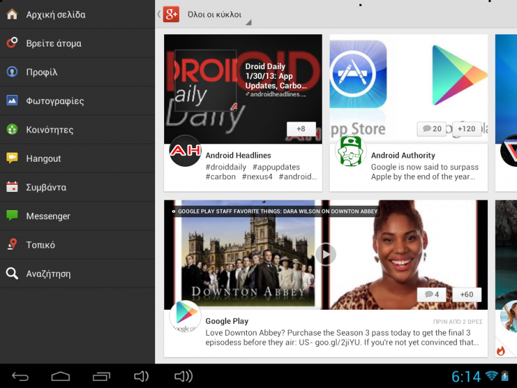The height and width of the screenshot is (388, 517).
Task: Select the Αρχική σελίδα menu item
Action: coord(77,14)
